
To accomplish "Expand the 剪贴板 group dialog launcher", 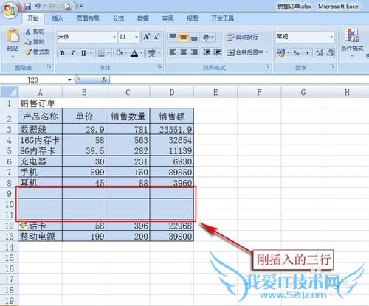I will 49,67.
